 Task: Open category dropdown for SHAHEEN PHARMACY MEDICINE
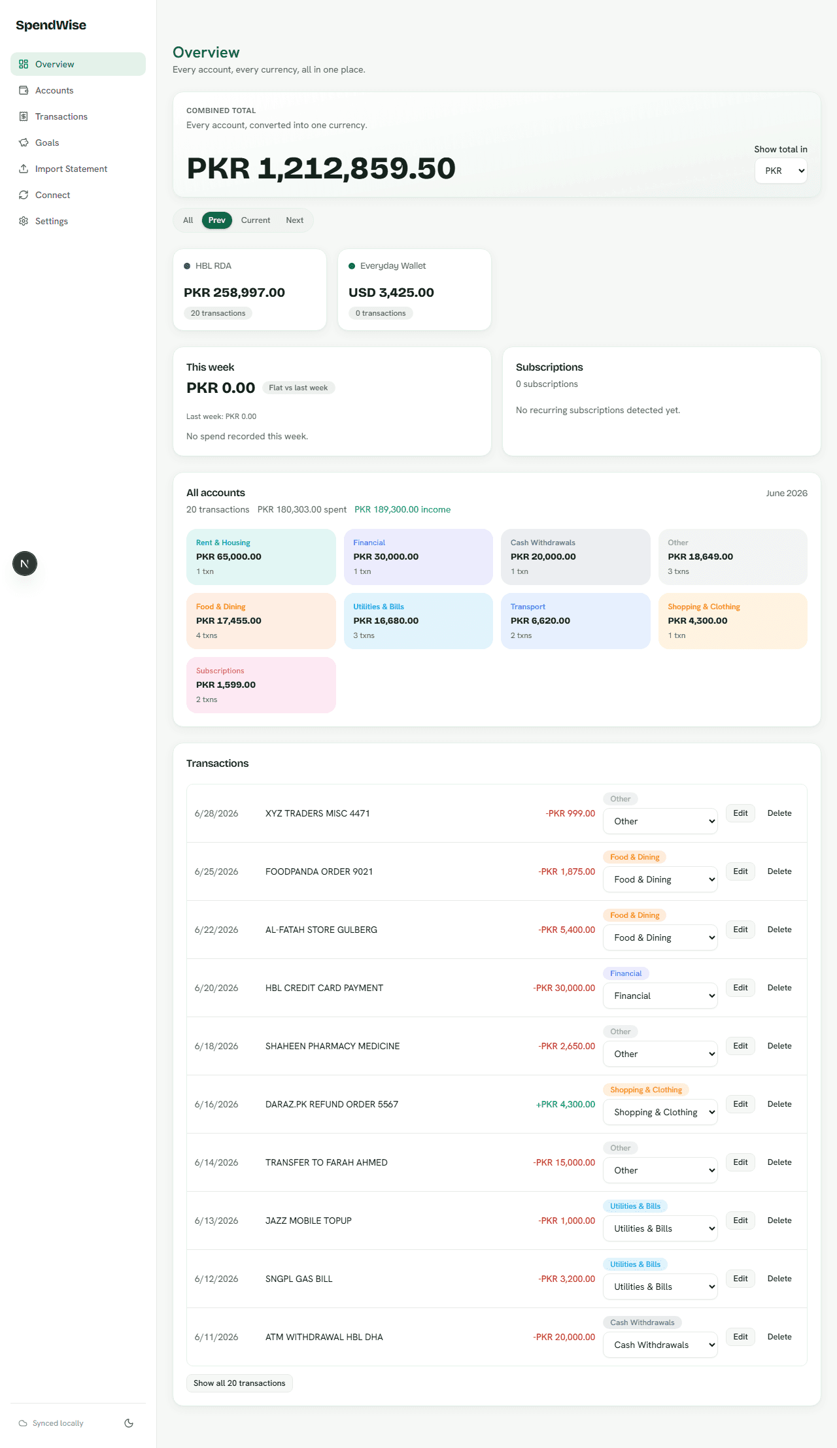click(x=660, y=1054)
